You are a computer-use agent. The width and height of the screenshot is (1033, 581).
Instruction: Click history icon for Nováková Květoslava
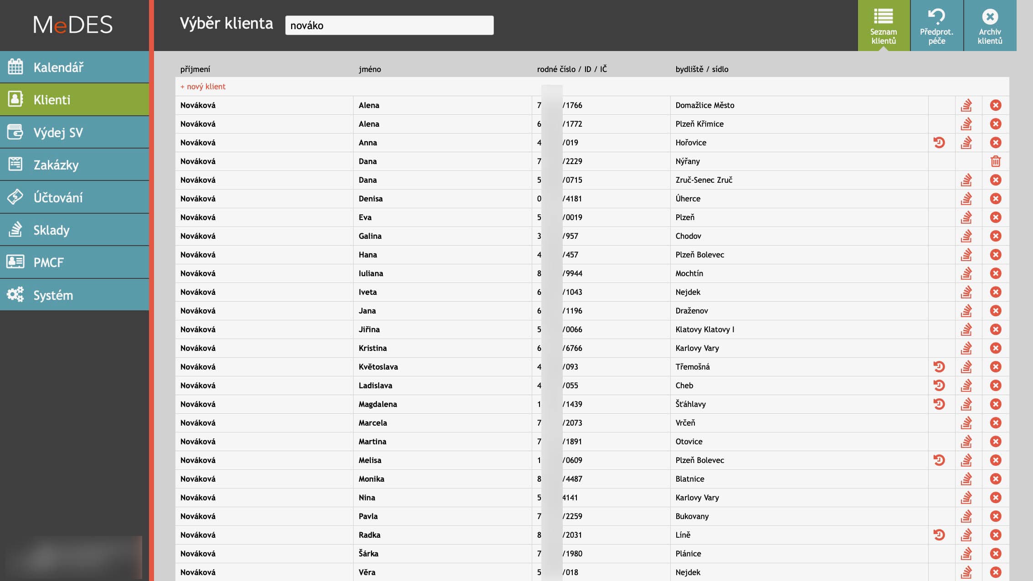tap(939, 367)
